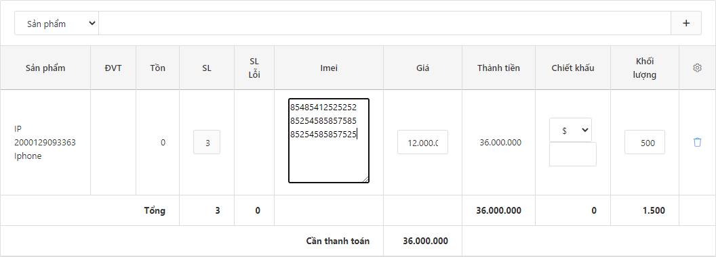
Task: Click the Tồn column header
Action: pos(157,68)
